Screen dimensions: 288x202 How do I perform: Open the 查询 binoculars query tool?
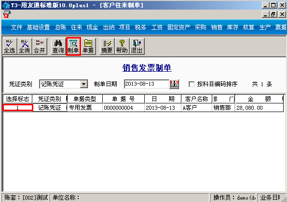pos(58,46)
